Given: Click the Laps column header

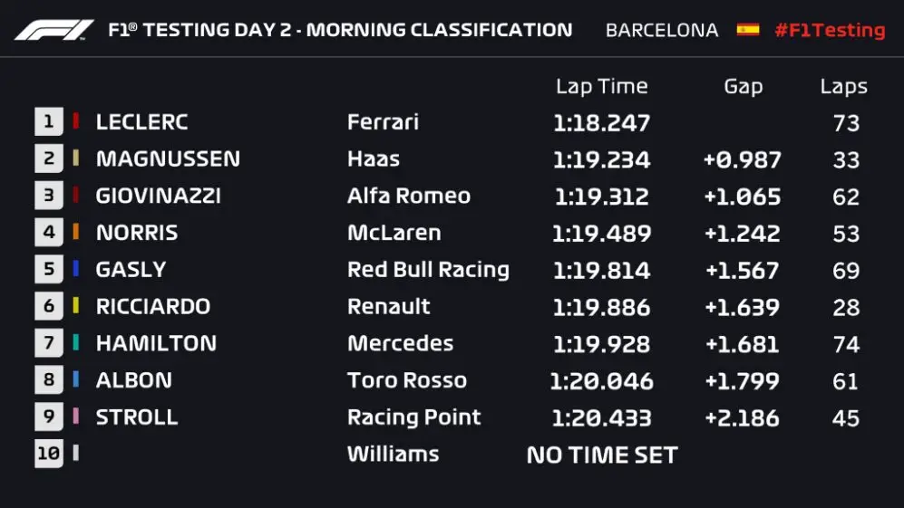Looking at the screenshot, I should [843, 86].
